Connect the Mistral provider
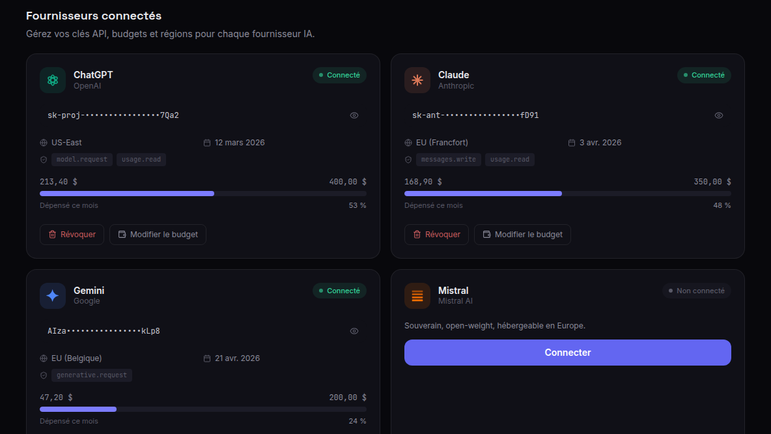The height and width of the screenshot is (434, 771). [567, 353]
